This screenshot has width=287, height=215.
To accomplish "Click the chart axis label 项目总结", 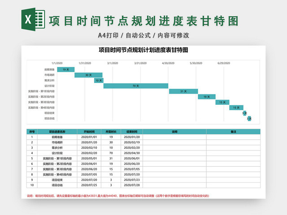I will [49, 118].
